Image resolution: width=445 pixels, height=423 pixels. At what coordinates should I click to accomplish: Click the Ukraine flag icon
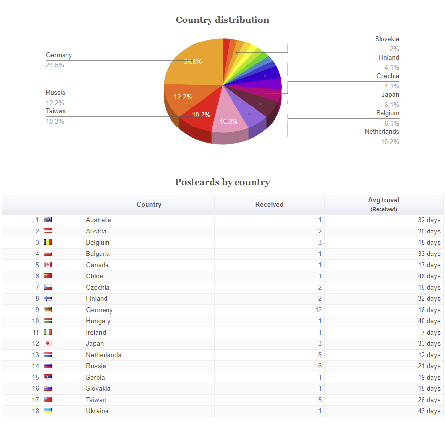point(48,410)
